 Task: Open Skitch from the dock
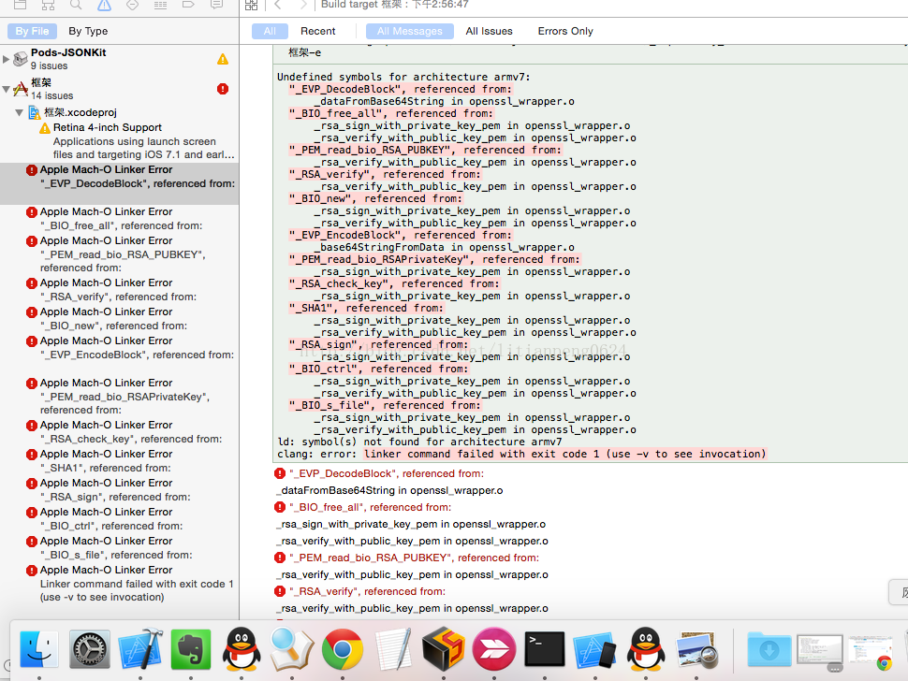pos(494,649)
